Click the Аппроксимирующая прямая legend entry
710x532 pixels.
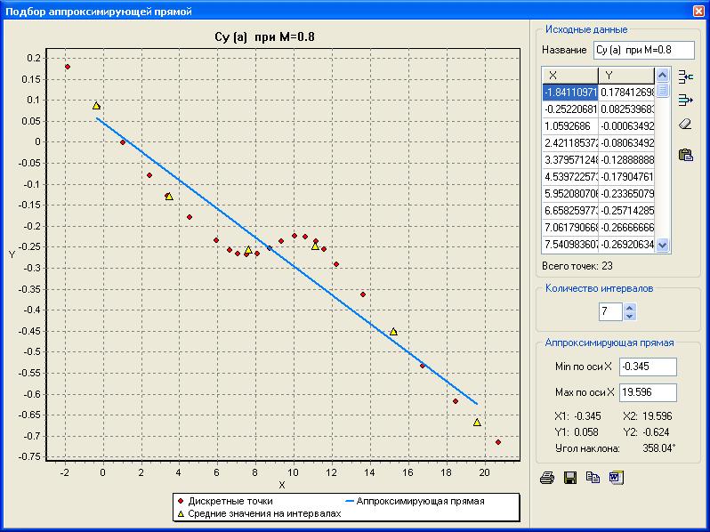(415, 501)
